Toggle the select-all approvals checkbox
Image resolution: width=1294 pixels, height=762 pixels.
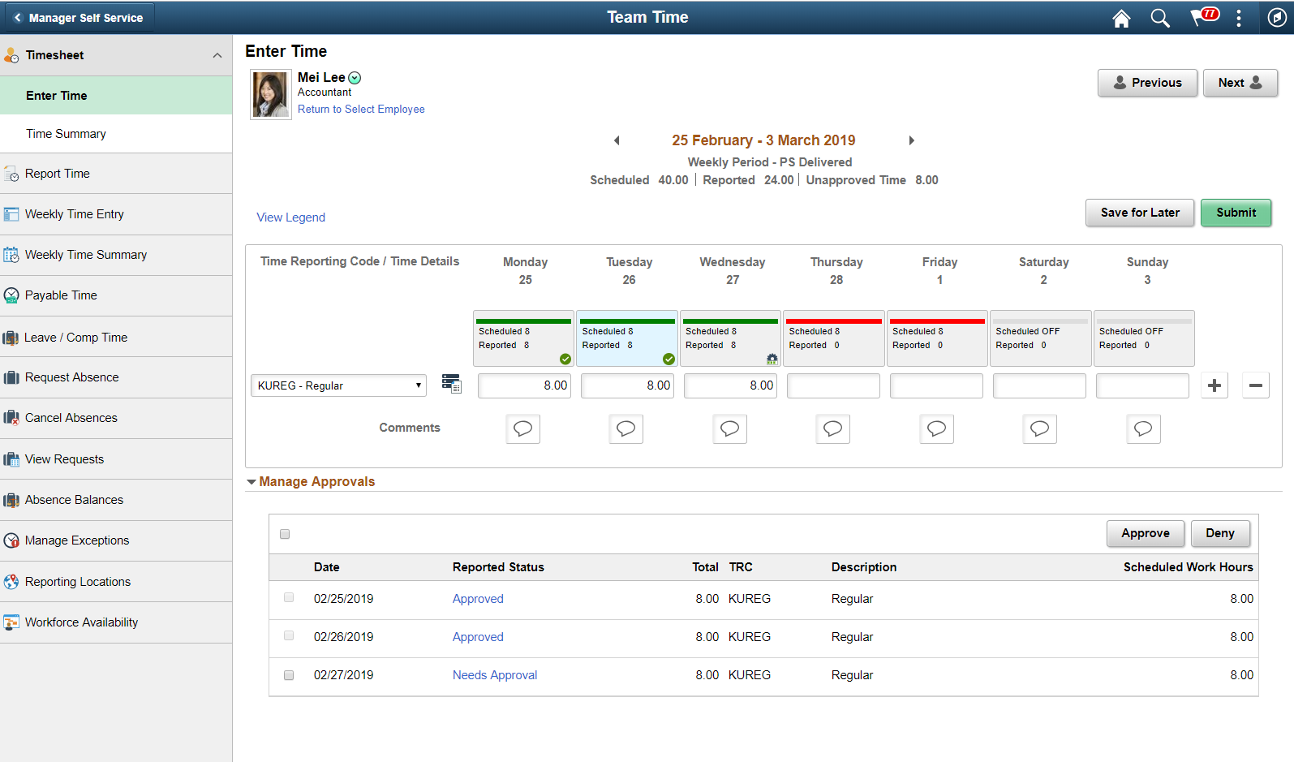285,534
